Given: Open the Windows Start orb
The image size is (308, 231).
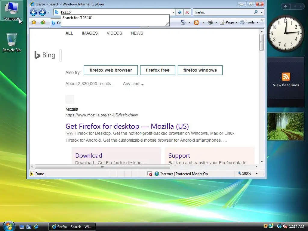Looking at the screenshot, I should [9, 226].
